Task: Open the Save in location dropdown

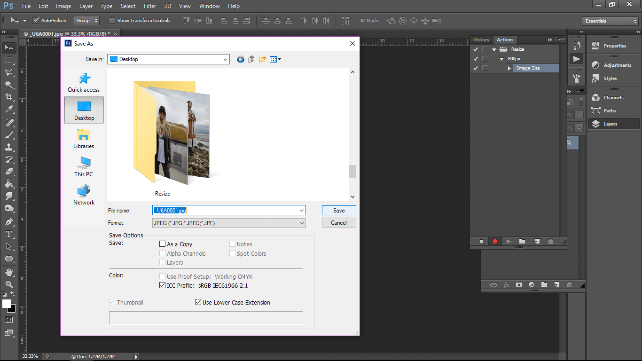Action: (226, 59)
